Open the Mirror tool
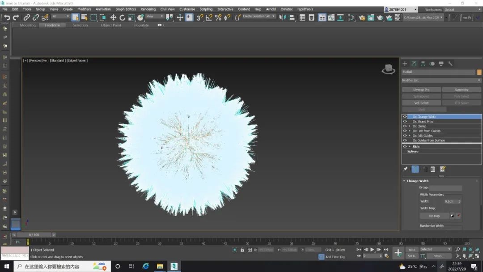Viewport: 483px width, 272px height. coord(283,17)
